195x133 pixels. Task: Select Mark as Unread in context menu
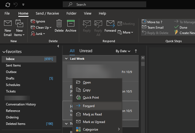click(94, 122)
